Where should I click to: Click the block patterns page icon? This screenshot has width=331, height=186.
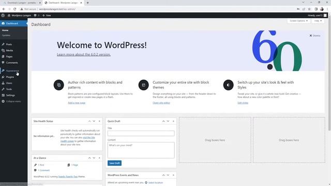tap(58, 85)
